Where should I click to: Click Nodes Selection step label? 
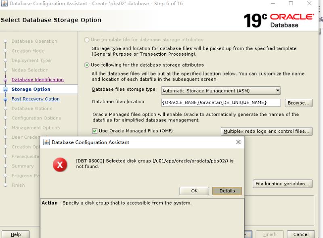pos(30,70)
